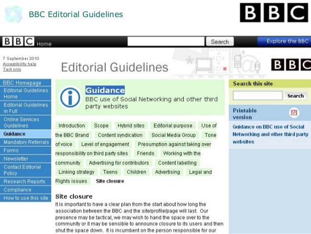Jump to the Editorial purpose section
The image size is (311, 234).
(173, 126)
